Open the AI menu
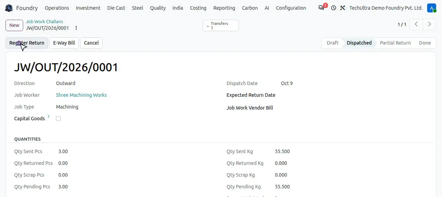This screenshot has height=197, width=442. point(267,8)
